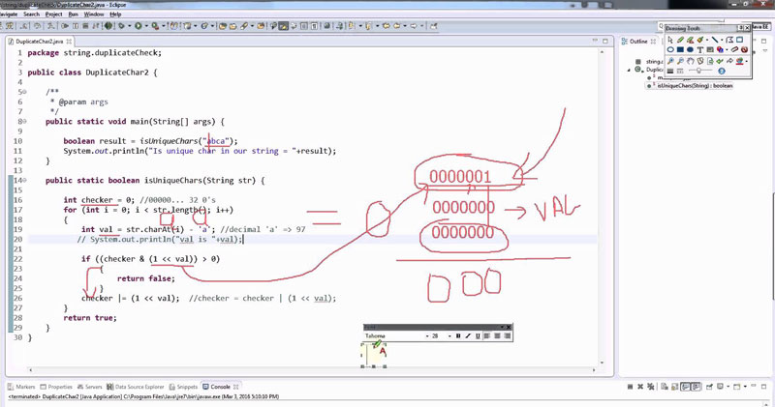Select the arrow pointer tool in Drawing Tools
Screen dimensions: 775x407
670,40
